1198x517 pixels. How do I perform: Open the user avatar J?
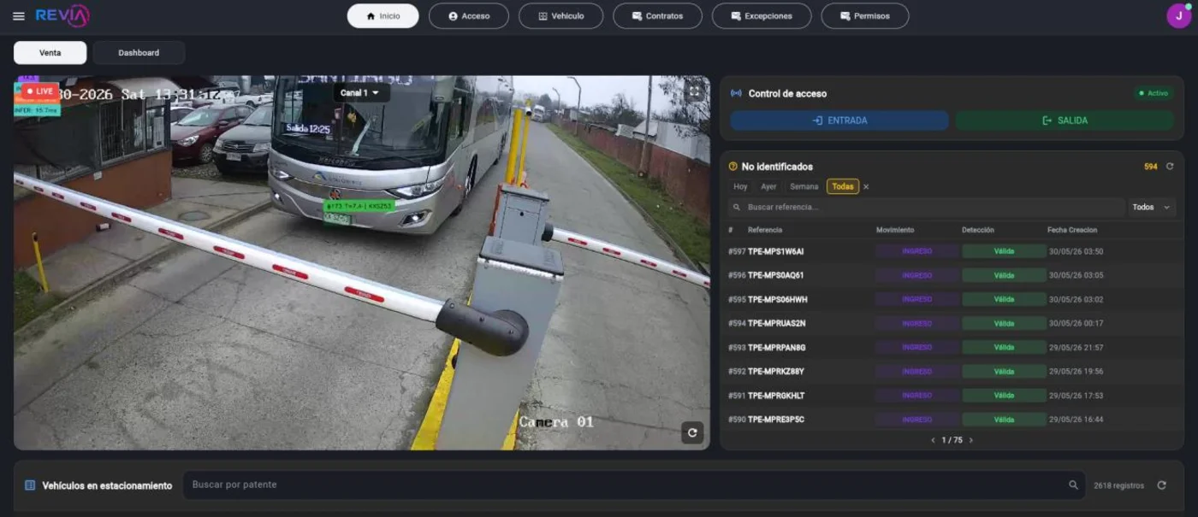click(x=1178, y=16)
